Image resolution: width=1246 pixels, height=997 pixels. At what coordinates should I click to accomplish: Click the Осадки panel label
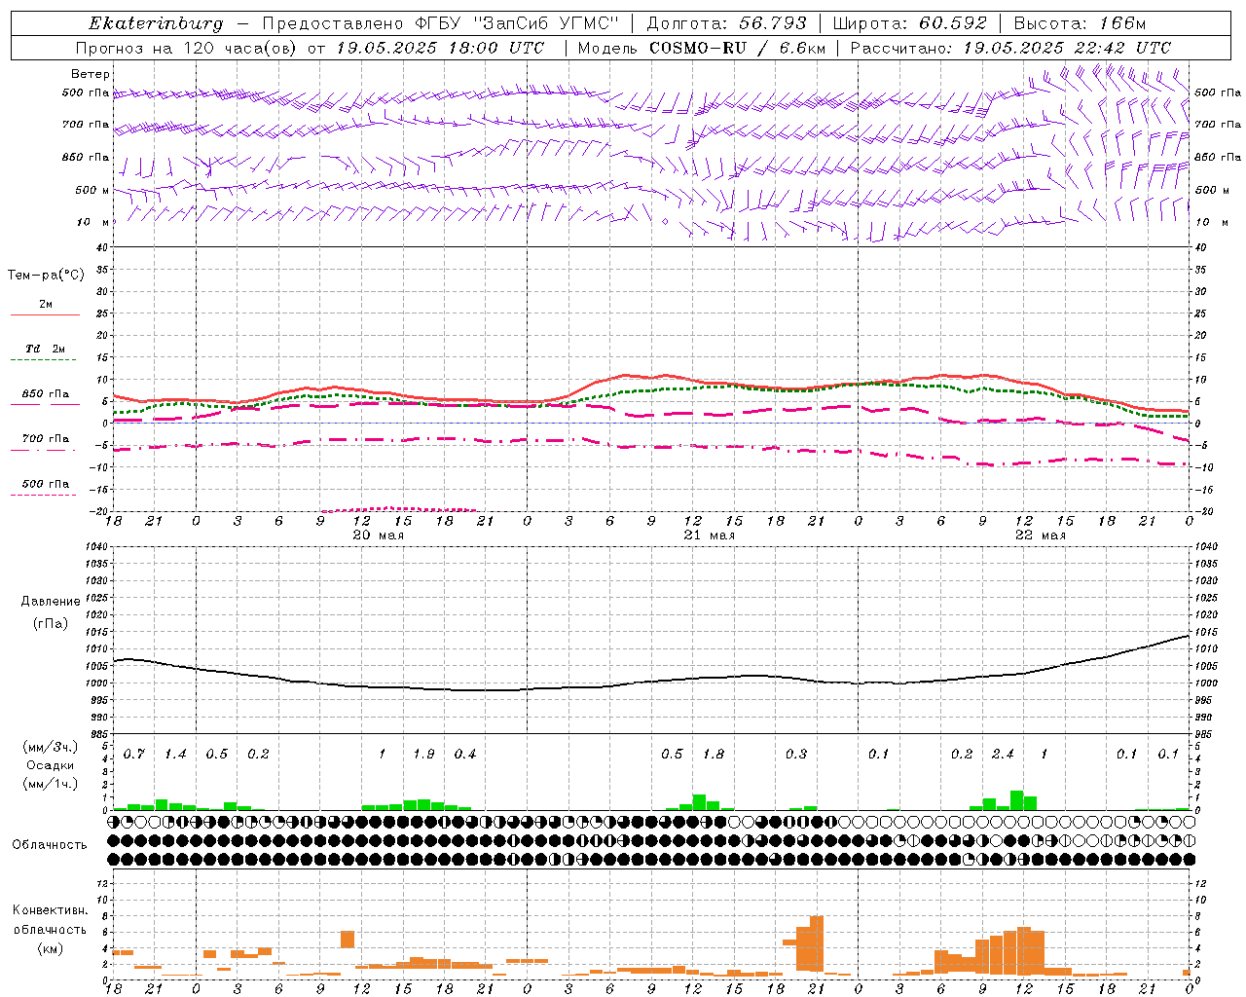click(x=51, y=765)
